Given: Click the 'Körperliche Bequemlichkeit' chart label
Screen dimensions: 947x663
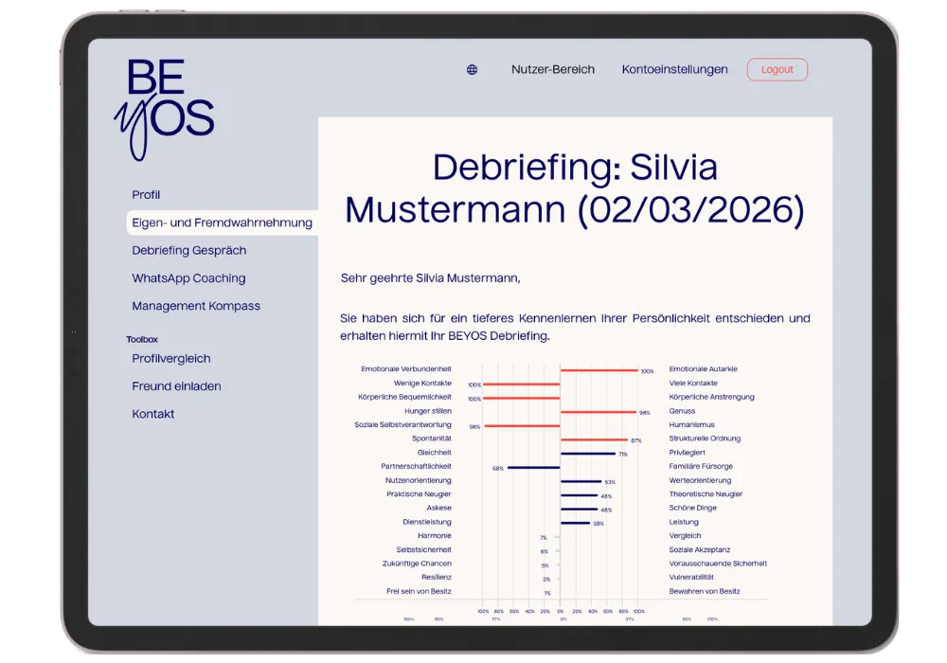Looking at the screenshot, I should click(x=404, y=397).
